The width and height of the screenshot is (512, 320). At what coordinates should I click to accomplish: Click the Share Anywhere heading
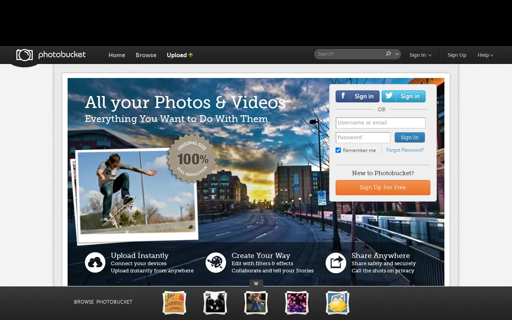381,256
